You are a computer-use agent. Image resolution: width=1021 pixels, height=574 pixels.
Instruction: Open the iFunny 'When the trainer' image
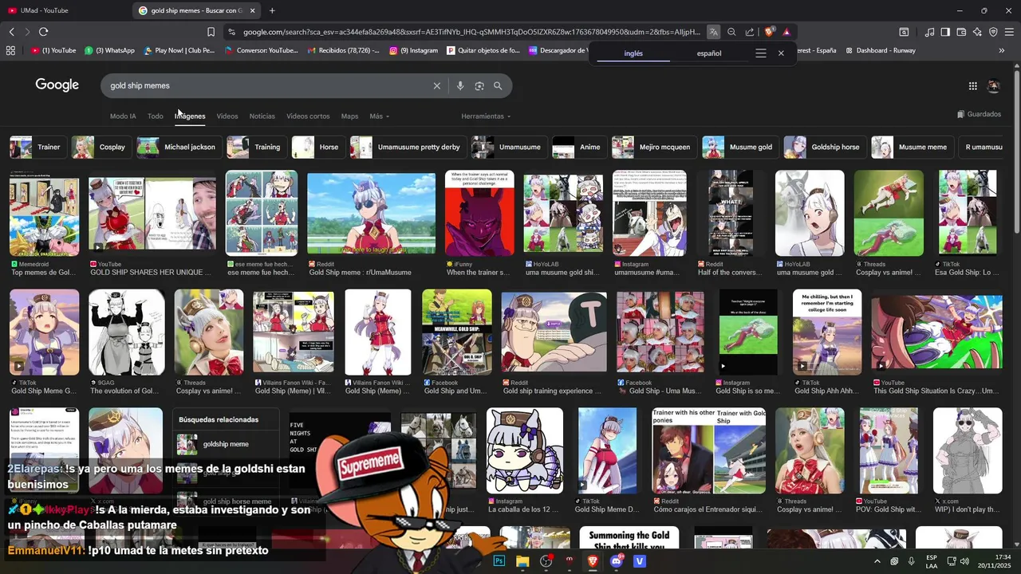coord(479,214)
